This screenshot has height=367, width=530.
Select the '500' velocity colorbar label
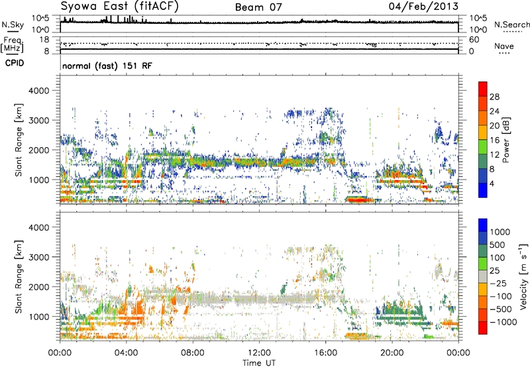(x=498, y=244)
